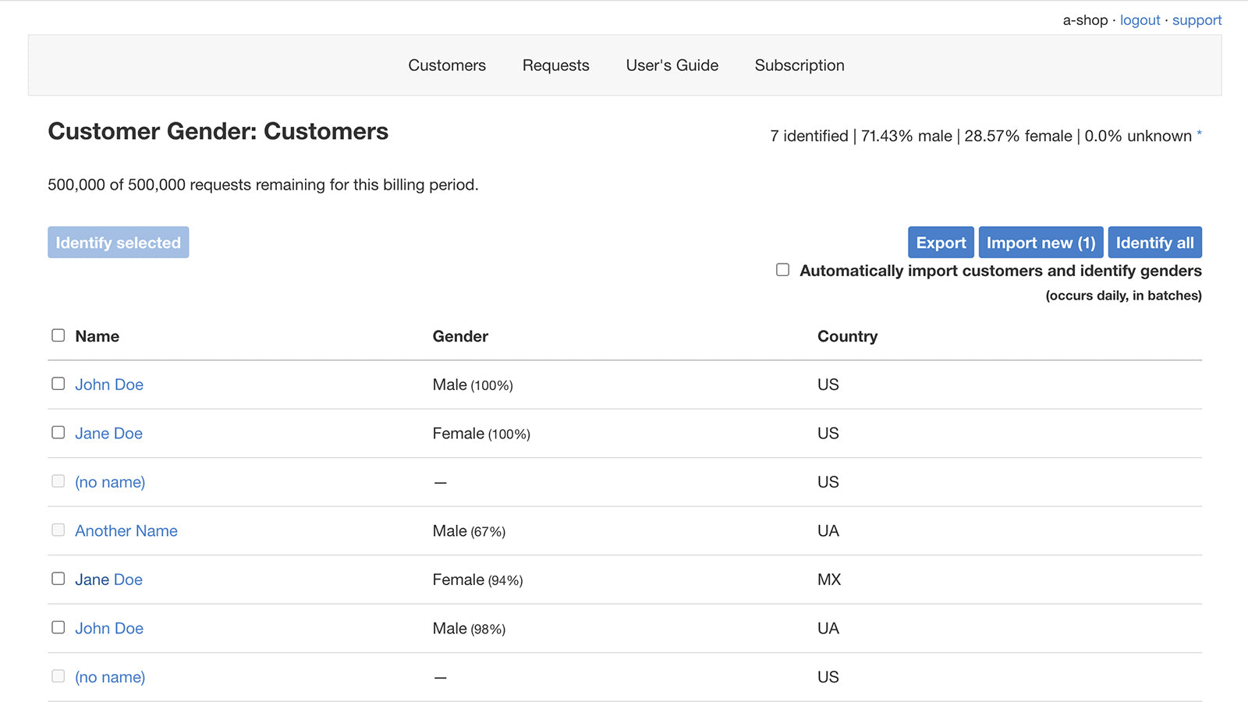Open the Requests tab
The width and height of the screenshot is (1248, 702).
(555, 66)
